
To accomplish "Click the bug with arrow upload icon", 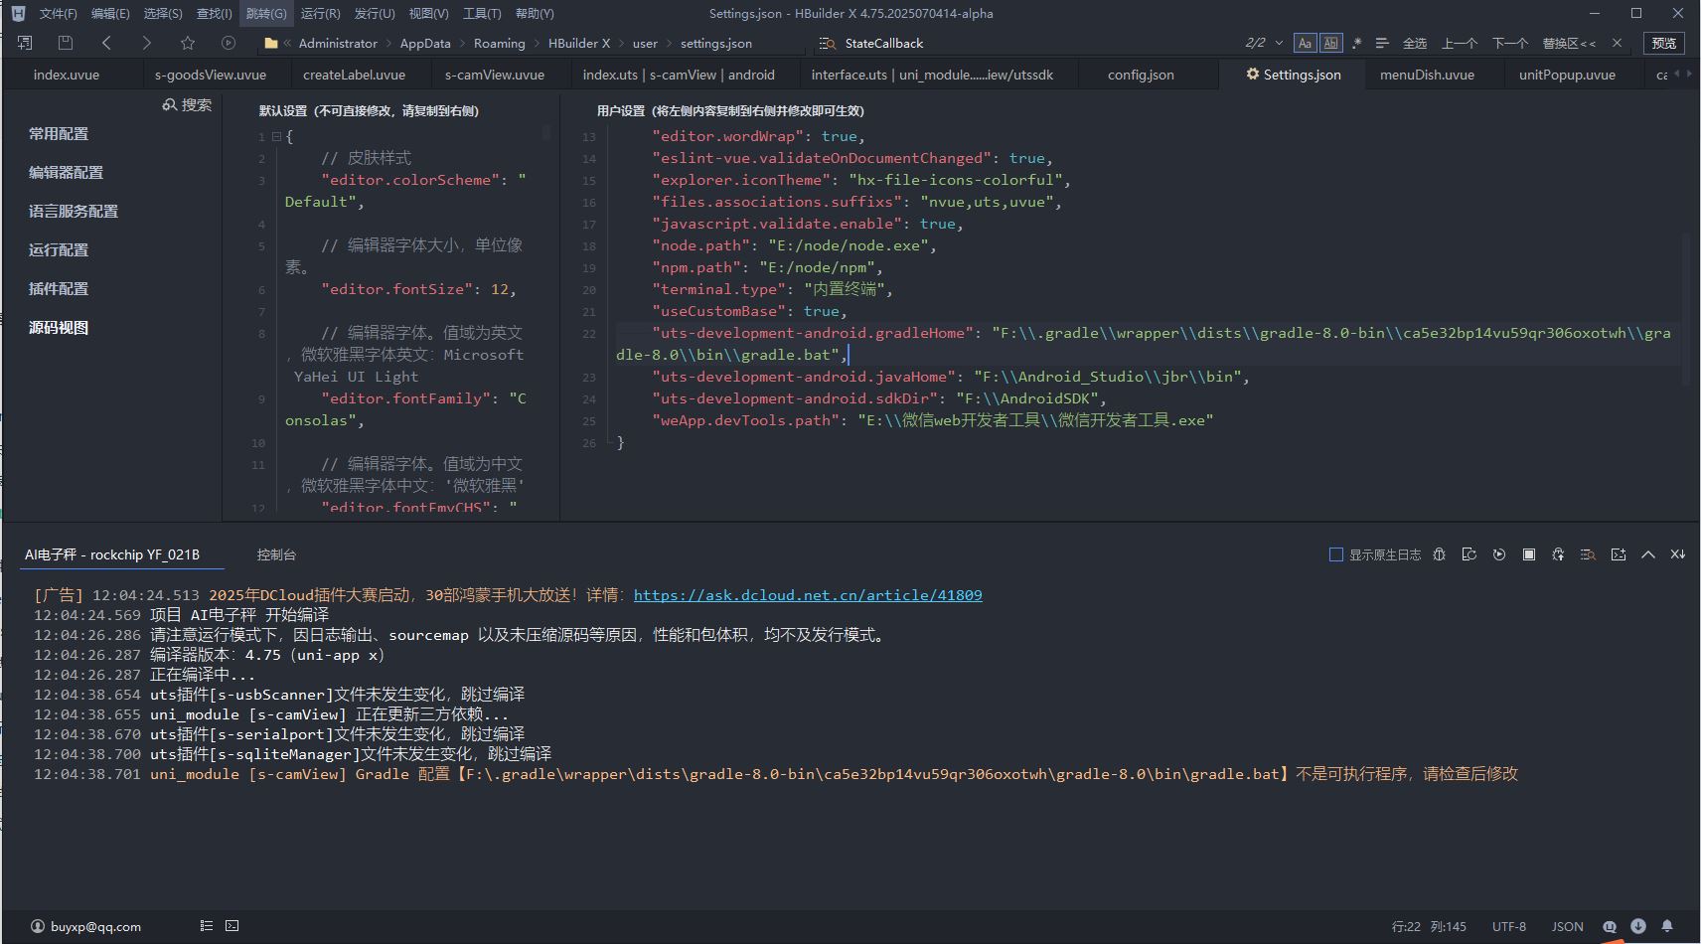I will click(x=1558, y=554).
